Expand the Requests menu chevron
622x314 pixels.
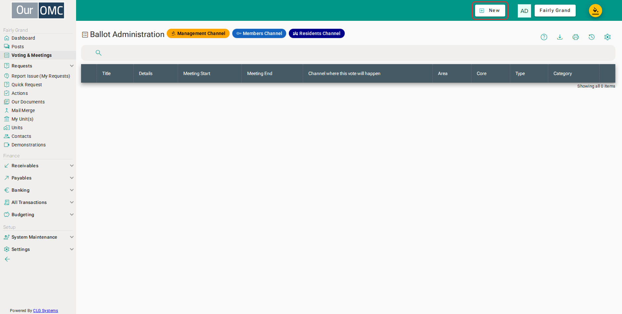click(72, 66)
